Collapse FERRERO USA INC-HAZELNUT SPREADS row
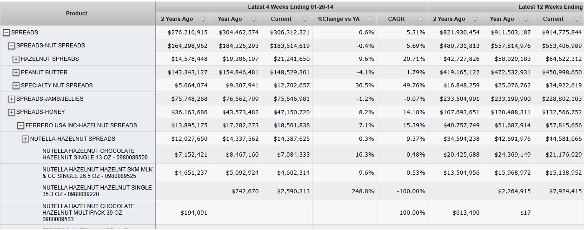This screenshot has height=230, width=584. (x=21, y=125)
